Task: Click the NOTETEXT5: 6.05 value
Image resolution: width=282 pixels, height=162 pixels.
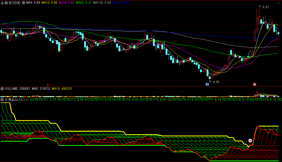Action: pos(153,100)
